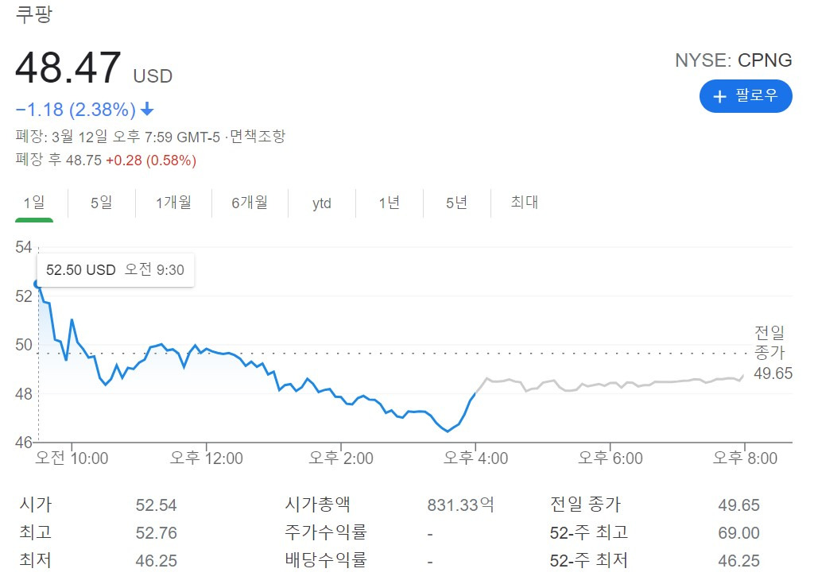
Task: Click the 시가 value 52.54
Action: pyautogui.click(x=157, y=505)
